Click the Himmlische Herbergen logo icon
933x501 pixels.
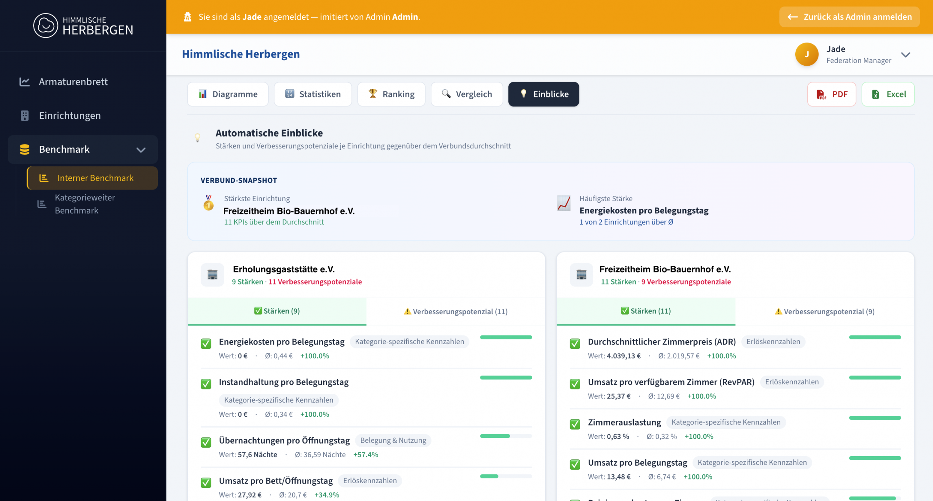46,26
